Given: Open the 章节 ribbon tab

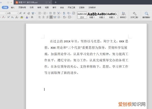Looking at the screenshot, I should 54,7.
